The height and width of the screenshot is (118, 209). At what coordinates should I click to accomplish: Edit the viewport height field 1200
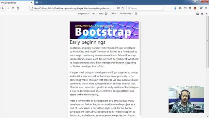point(101,14)
